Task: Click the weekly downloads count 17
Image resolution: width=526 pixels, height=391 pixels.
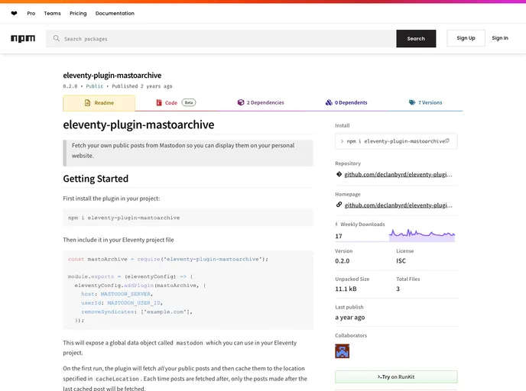Action: pos(339,236)
